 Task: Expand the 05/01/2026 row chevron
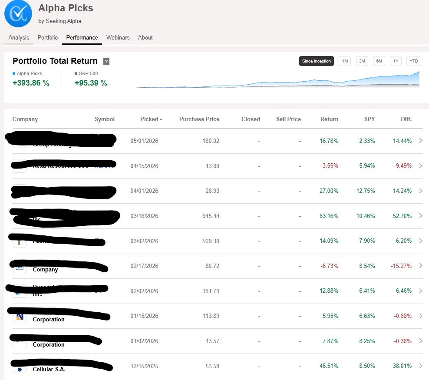420,141
